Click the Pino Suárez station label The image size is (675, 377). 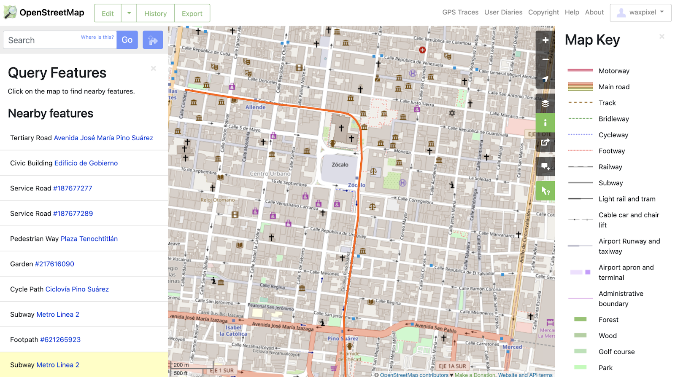click(x=343, y=338)
